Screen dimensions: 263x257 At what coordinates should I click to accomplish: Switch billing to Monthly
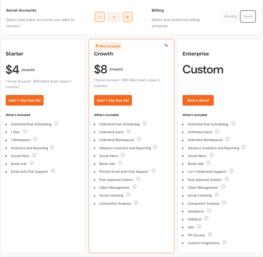click(230, 16)
